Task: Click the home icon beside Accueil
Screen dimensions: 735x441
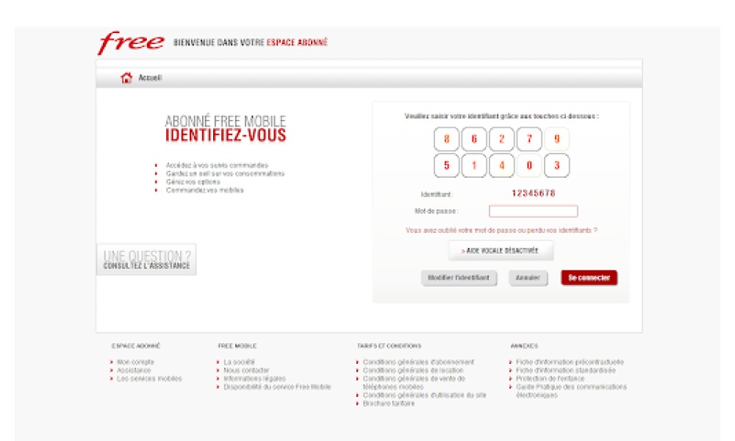Action: [126, 78]
